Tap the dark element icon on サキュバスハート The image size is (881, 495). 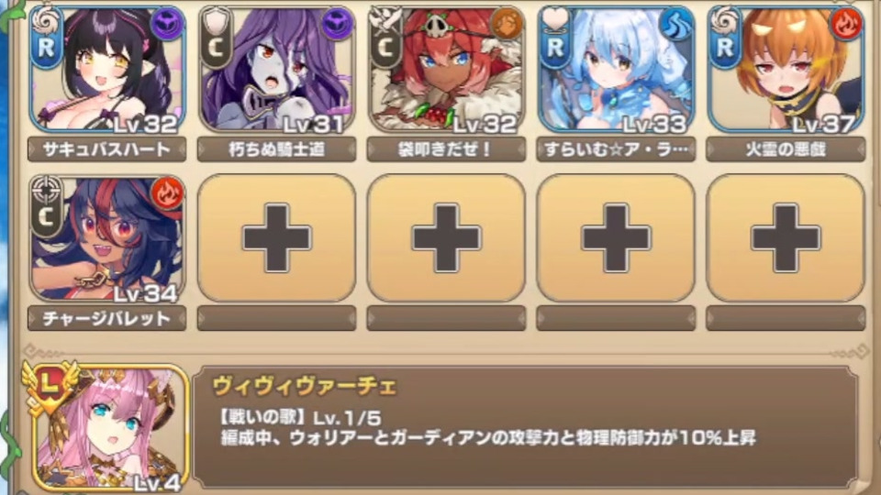[167, 24]
